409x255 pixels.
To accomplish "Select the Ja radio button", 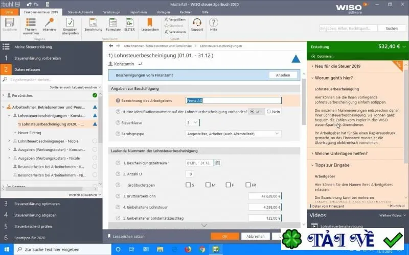I will coord(252,112).
